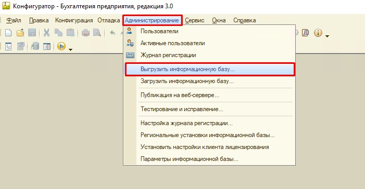
Task: Click the Undo arrow icon
Action: point(112,33)
